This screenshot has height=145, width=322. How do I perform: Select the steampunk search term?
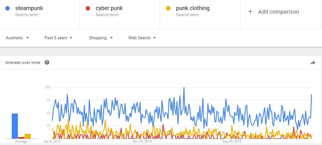coord(29,8)
